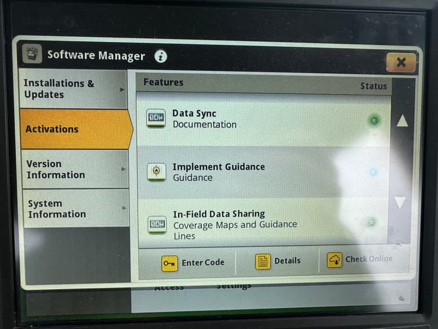The height and width of the screenshot is (329, 438).
Task: Select the Data Sync status indicator
Action: (x=374, y=121)
